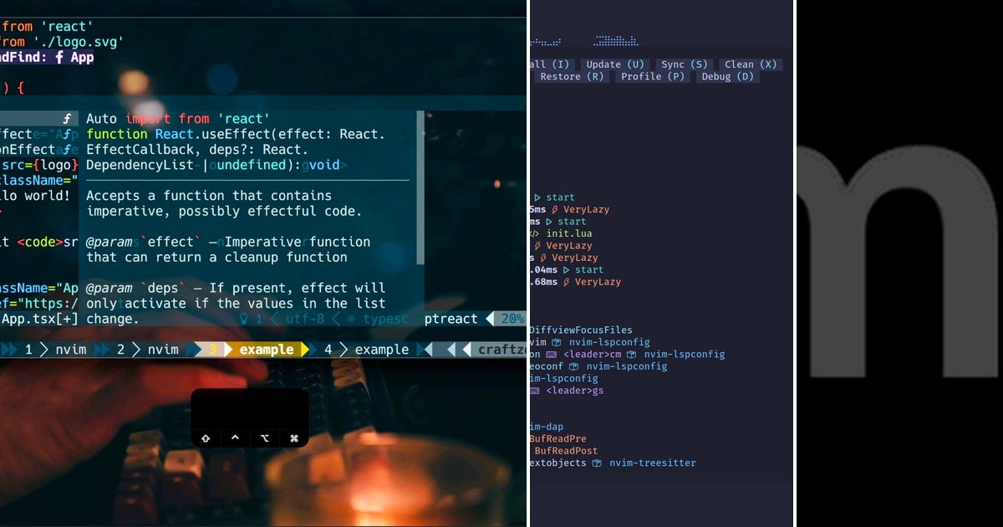
Task: Click the 20% scroll progress indicator
Action: 514,319
